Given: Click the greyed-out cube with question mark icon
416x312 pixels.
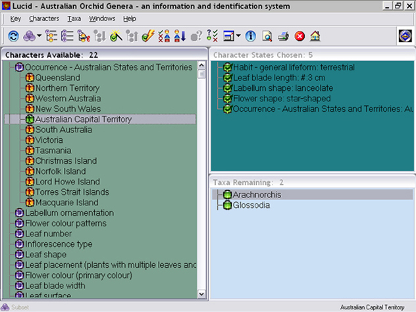Looking at the screenshot, I should coord(196,36).
